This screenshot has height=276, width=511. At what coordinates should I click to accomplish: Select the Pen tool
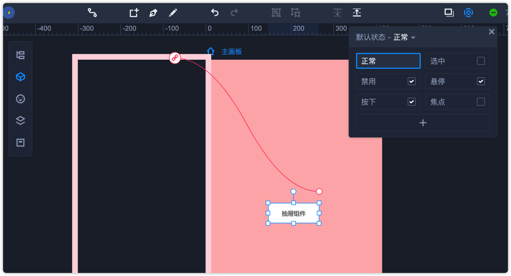point(153,13)
